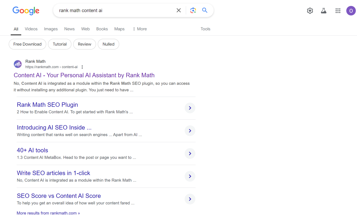Open Google Lens image search

tap(193, 10)
